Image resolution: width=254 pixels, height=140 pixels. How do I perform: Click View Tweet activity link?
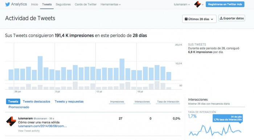click(29, 131)
